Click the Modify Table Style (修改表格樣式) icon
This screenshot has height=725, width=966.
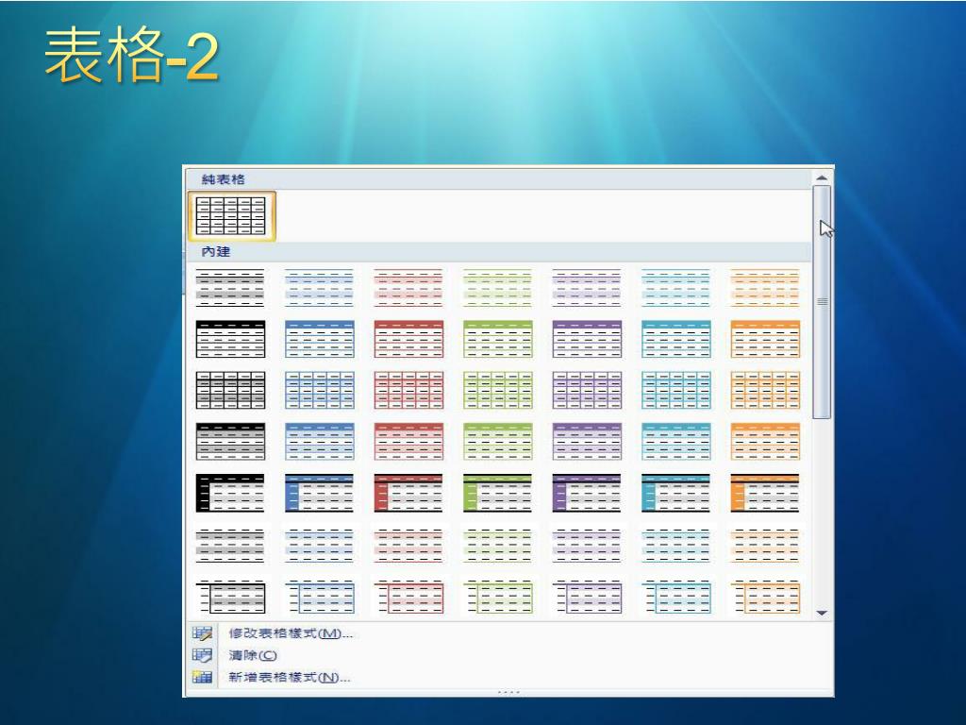pos(201,633)
